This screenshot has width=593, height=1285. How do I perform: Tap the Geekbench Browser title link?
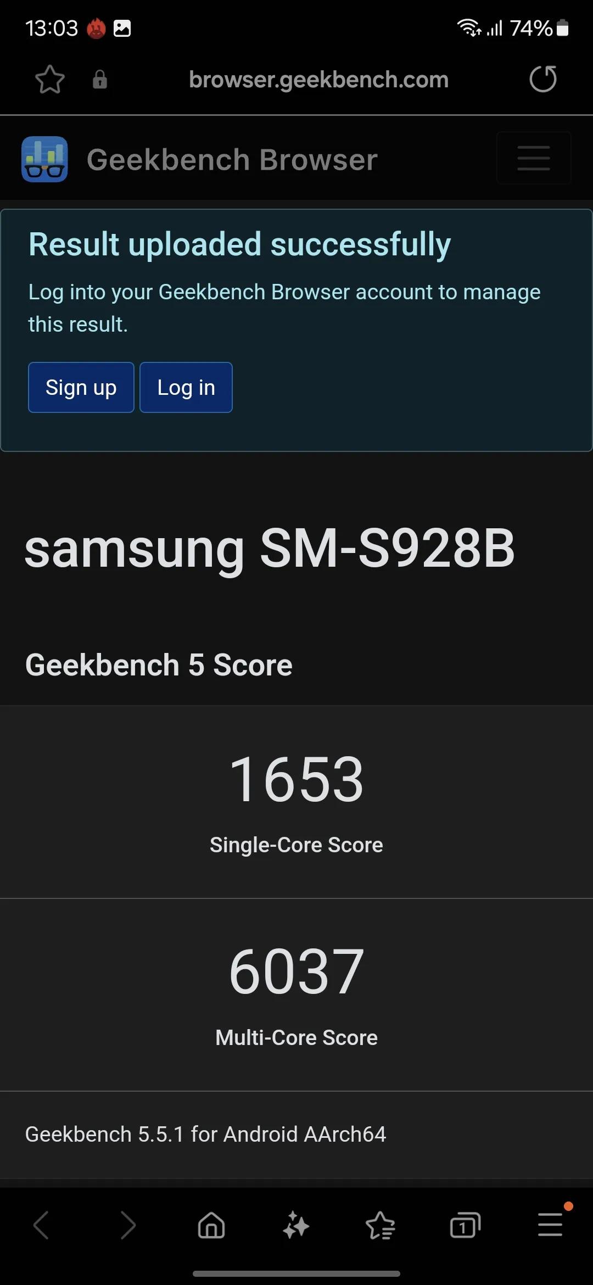click(232, 160)
